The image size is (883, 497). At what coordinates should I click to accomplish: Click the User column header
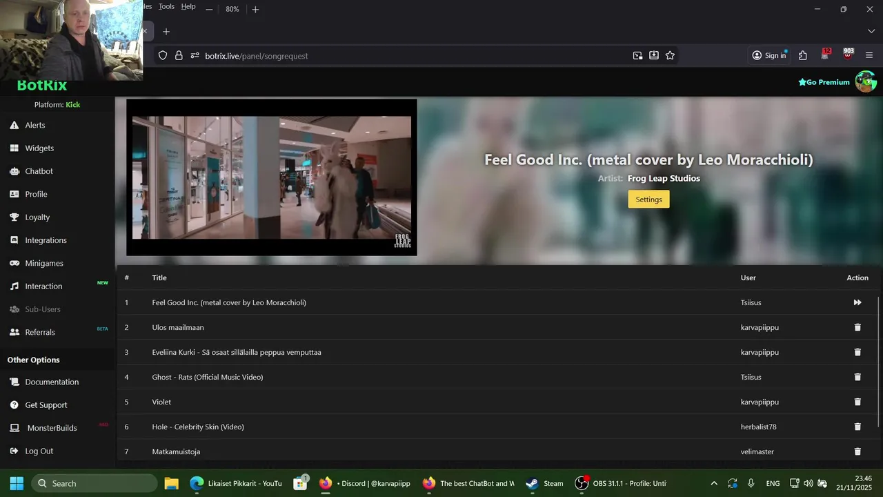748,277
